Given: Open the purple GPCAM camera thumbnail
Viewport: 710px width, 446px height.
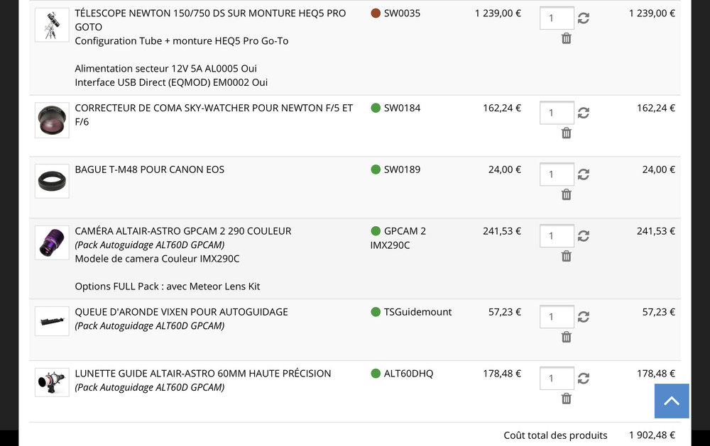Looking at the screenshot, I should click(52, 242).
